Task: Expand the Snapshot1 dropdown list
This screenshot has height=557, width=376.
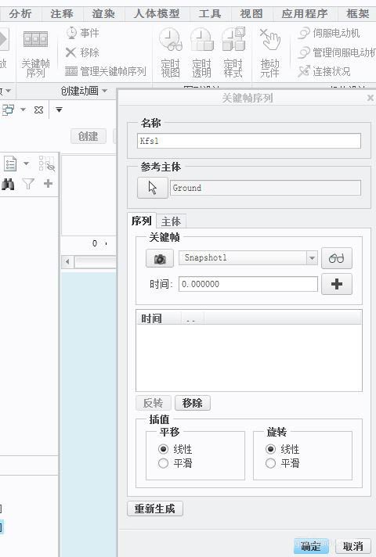Action: click(x=312, y=258)
